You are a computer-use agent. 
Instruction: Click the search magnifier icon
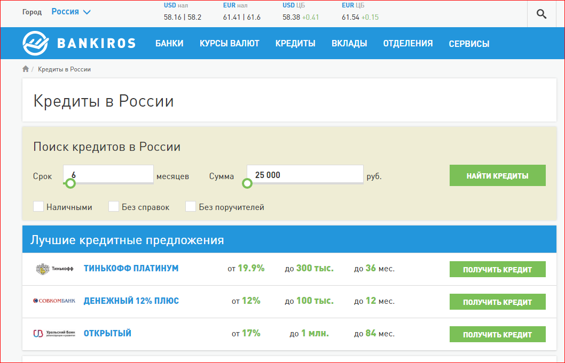[x=541, y=14]
